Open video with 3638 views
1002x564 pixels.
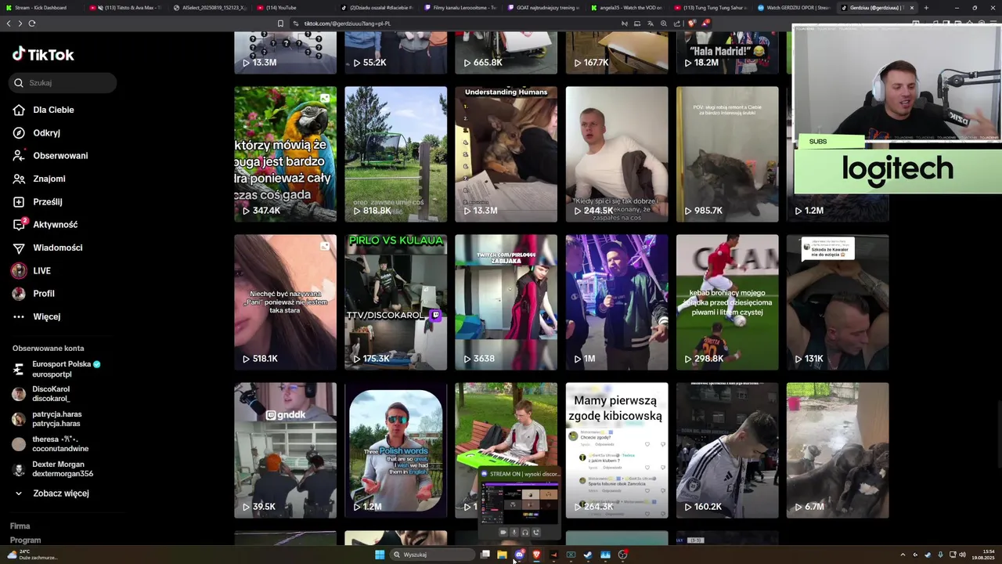tap(506, 302)
